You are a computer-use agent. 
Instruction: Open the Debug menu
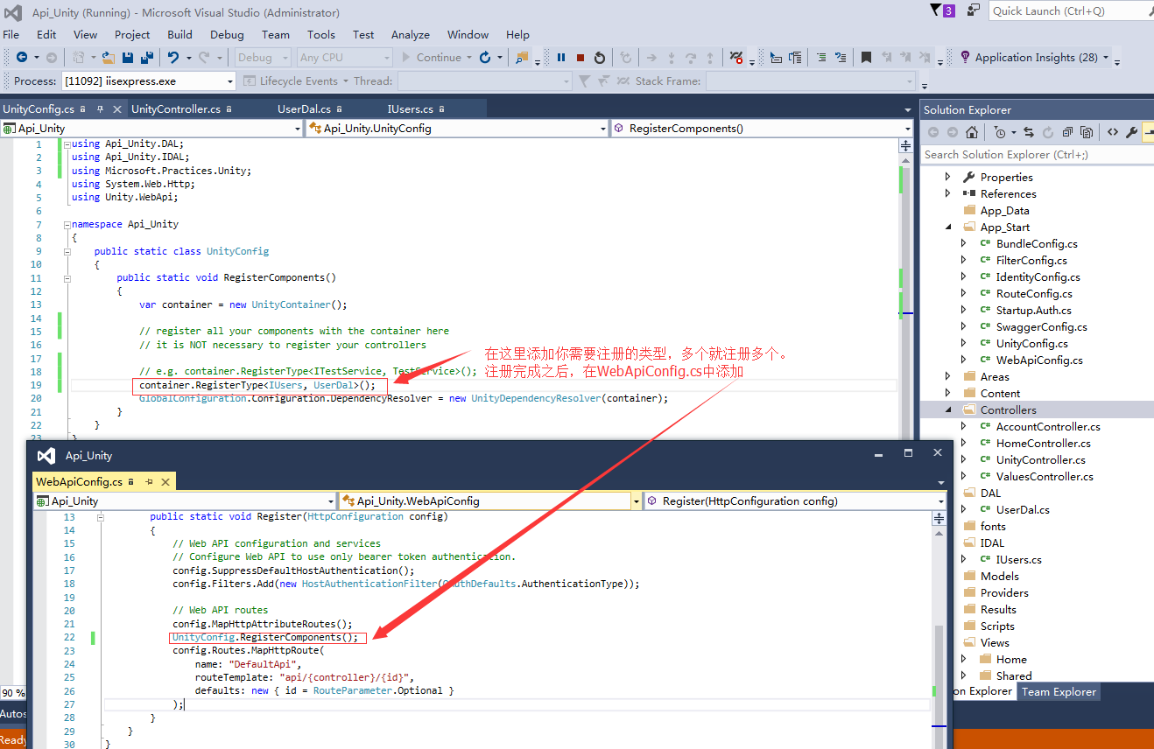[x=227, y=35]
